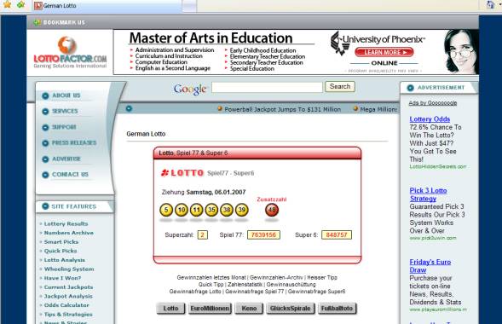Click the Favorites star icon
502x324 pixels.
tap(7, 4)
